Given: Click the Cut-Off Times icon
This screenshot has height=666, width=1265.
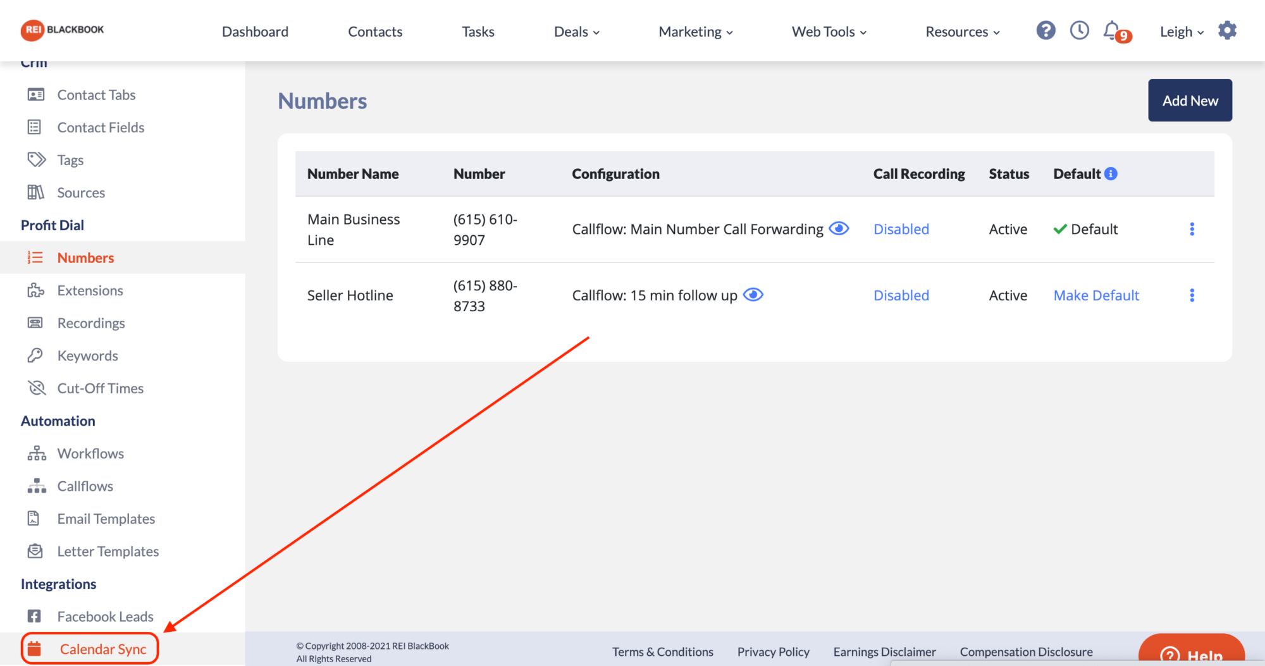Looking at the screenshot, I should pos(37,388).
